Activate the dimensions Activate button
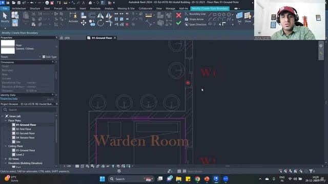 point(73,17)
